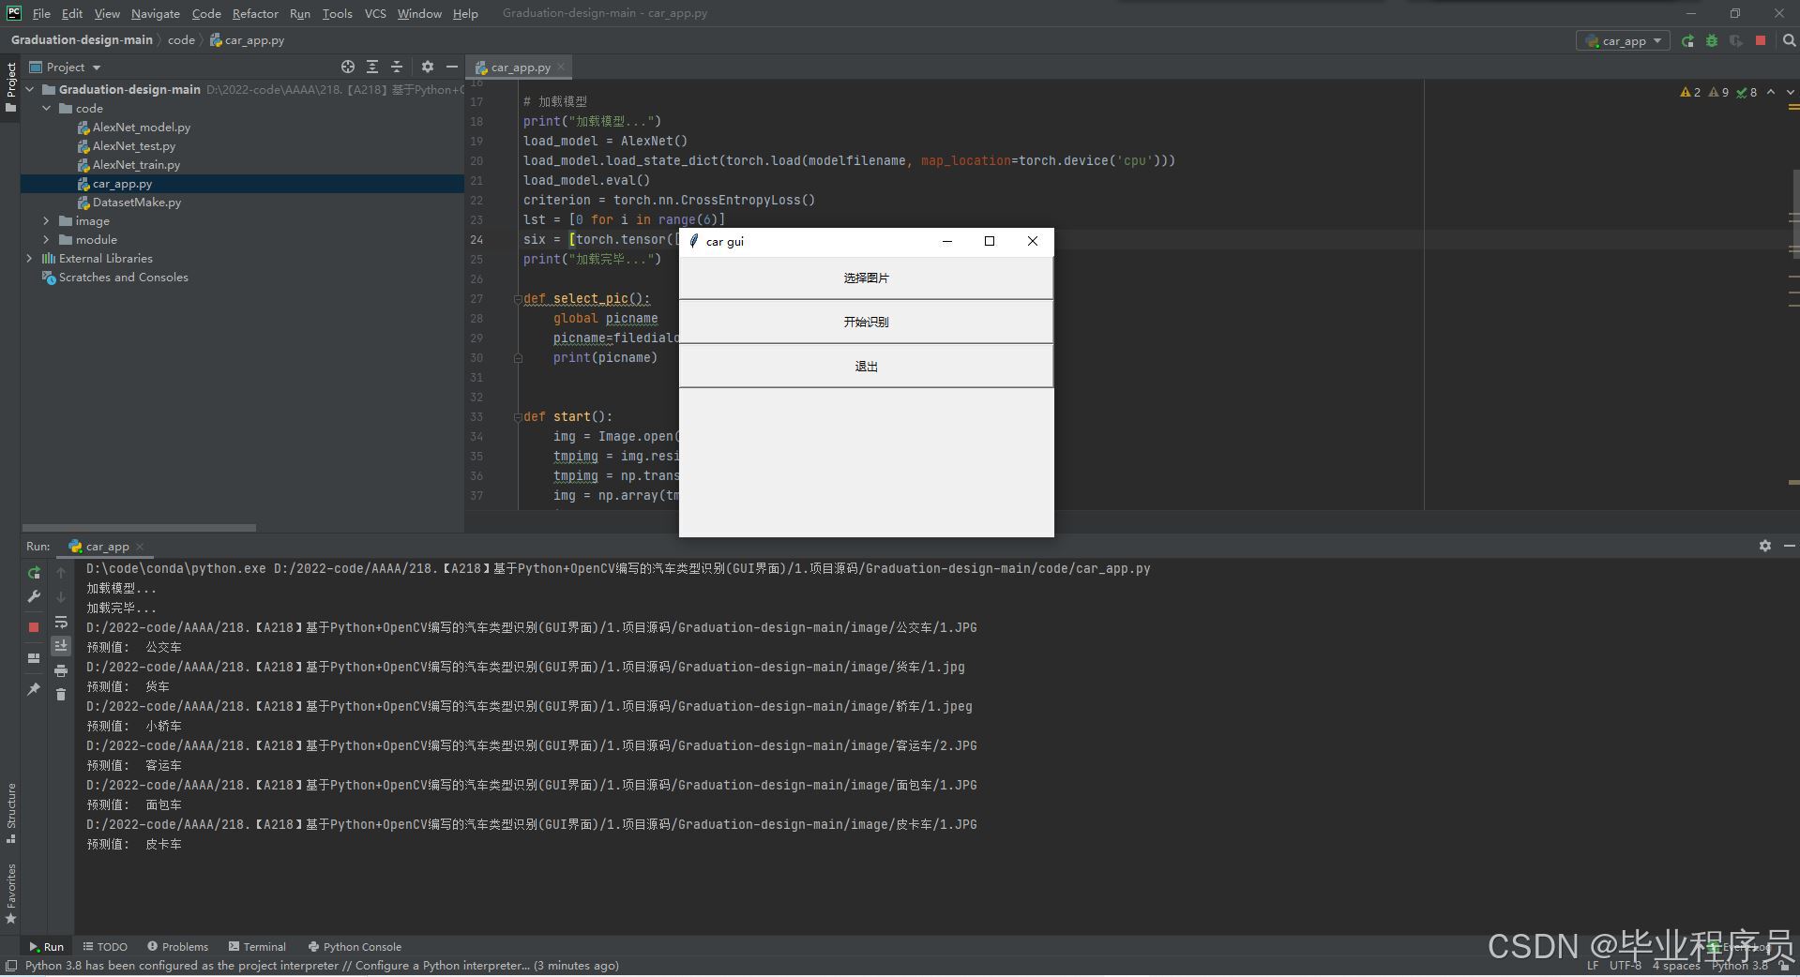Stop the running app with the red square in the main toolbar

point(1761,41)
